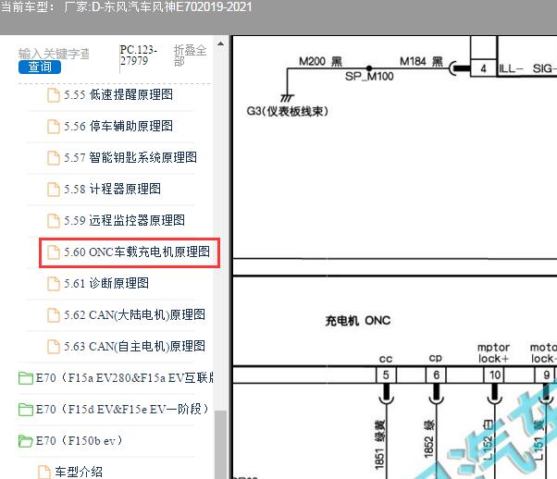Select 5.60 ONC车载充电机原理图
This screenshot has height=479, width=557.
pyautogui.click(x=137, y=252)
